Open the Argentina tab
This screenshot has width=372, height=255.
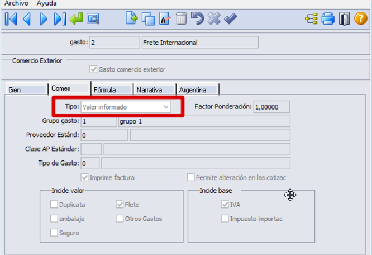pyautogui.click(x=198, y=89)
